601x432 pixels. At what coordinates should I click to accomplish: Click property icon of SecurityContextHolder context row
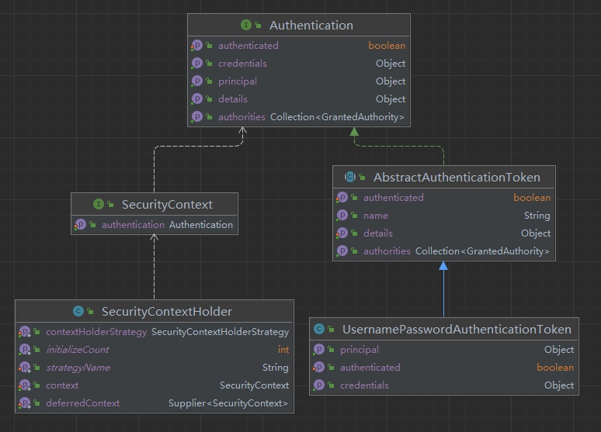pos(25,385)
